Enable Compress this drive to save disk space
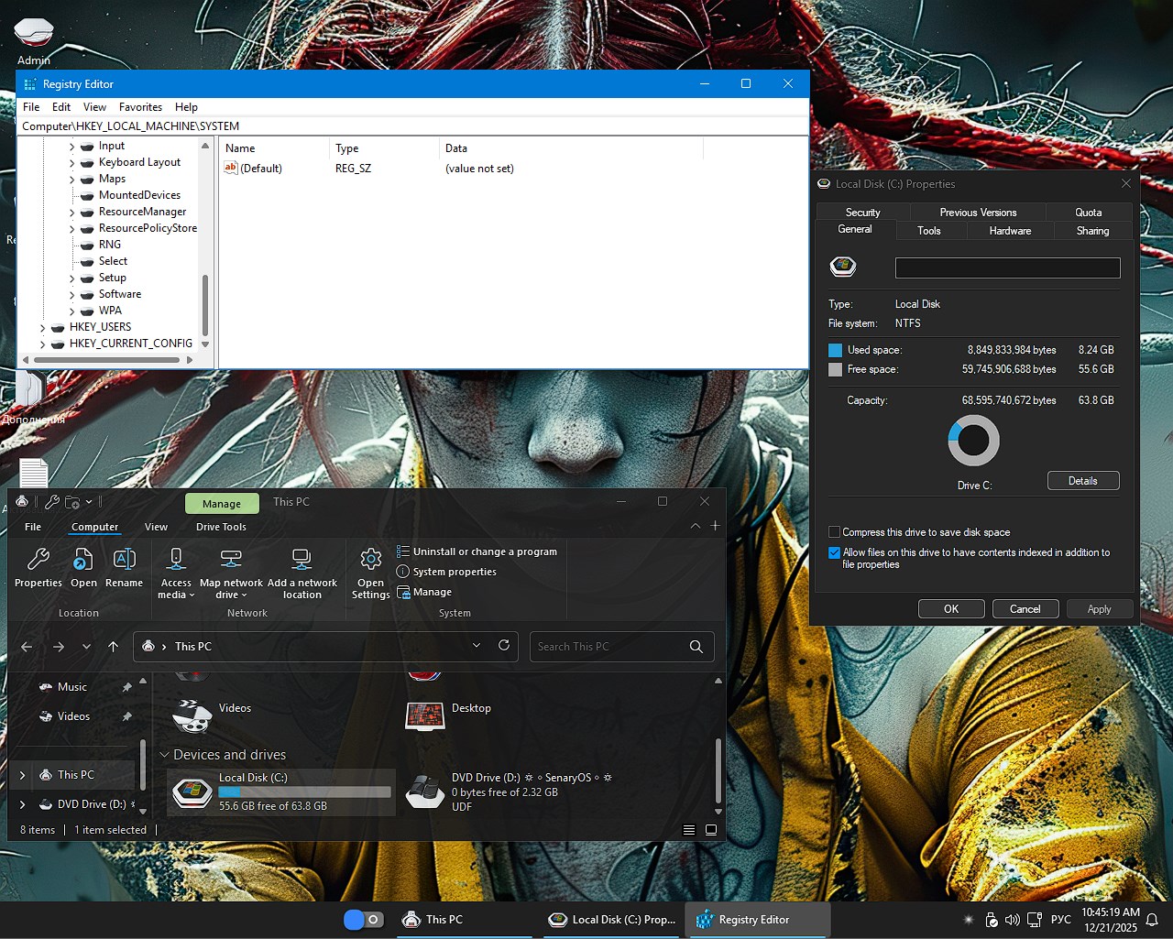The image size is (1173, 939). [834, 532]
